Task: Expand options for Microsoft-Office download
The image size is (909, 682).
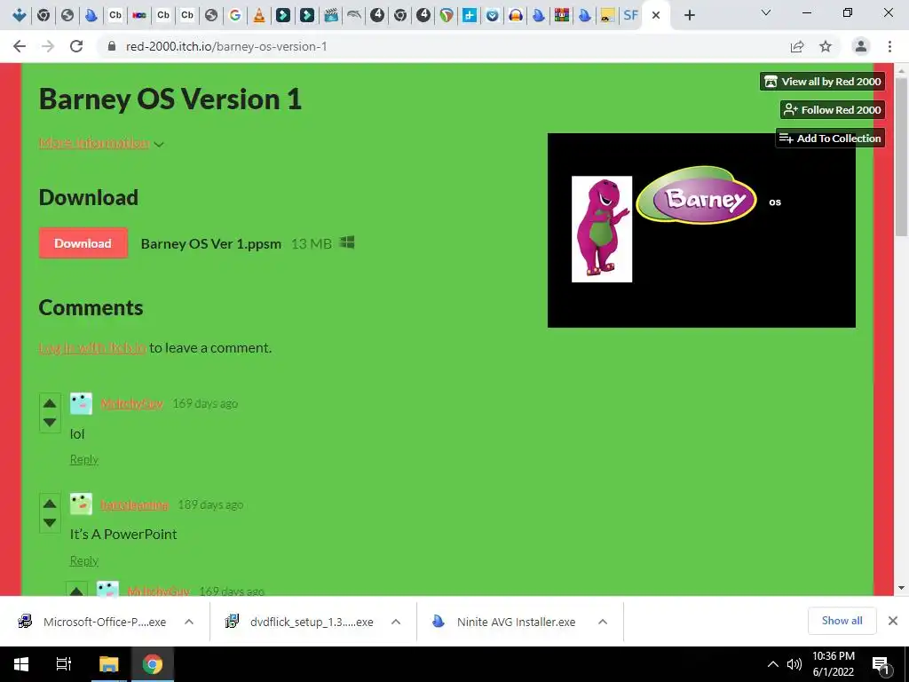Action: (189, 622)
